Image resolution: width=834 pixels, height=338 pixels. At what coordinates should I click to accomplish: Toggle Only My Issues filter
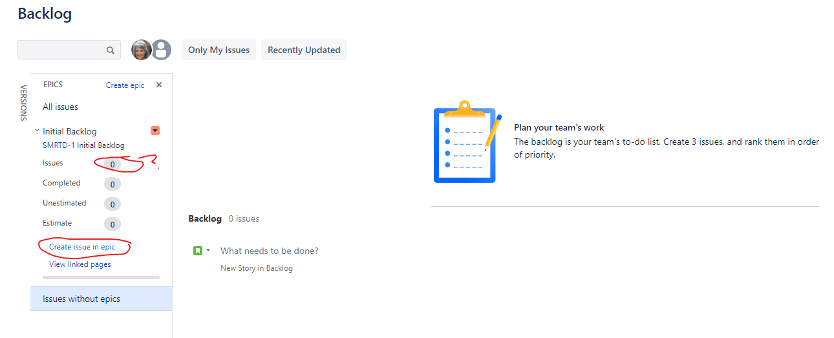pyautogui.click(x=219, y=50)
